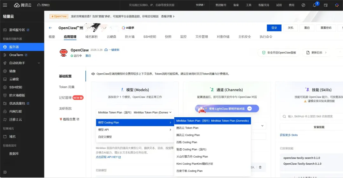The width and height of the screenshot is (343, 178).
Task: Click 使用 LightClaw 即刻开始对话 button
Action: pos(227,109)
